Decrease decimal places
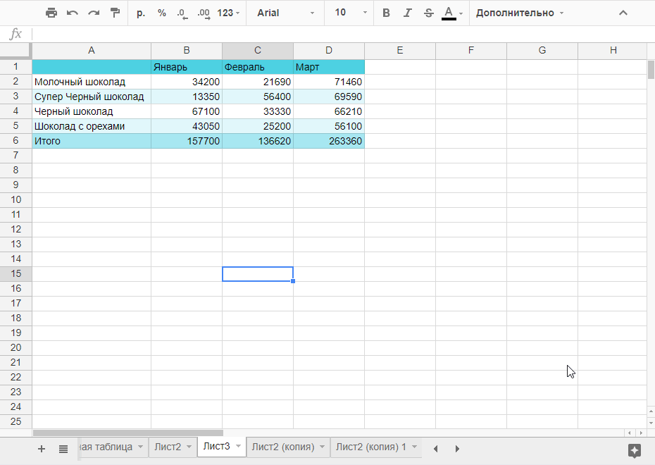The height and width of the screenshot is (465, 655). pos(182,13)
